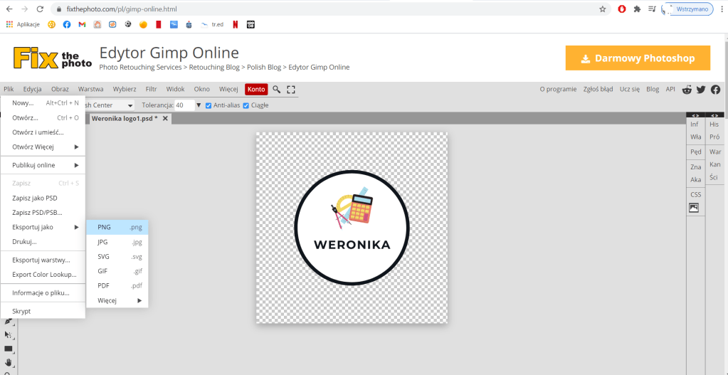This screenshot has width=728, height=375.
Task: Open the Twitter icon link
Action: pos(701,90)
